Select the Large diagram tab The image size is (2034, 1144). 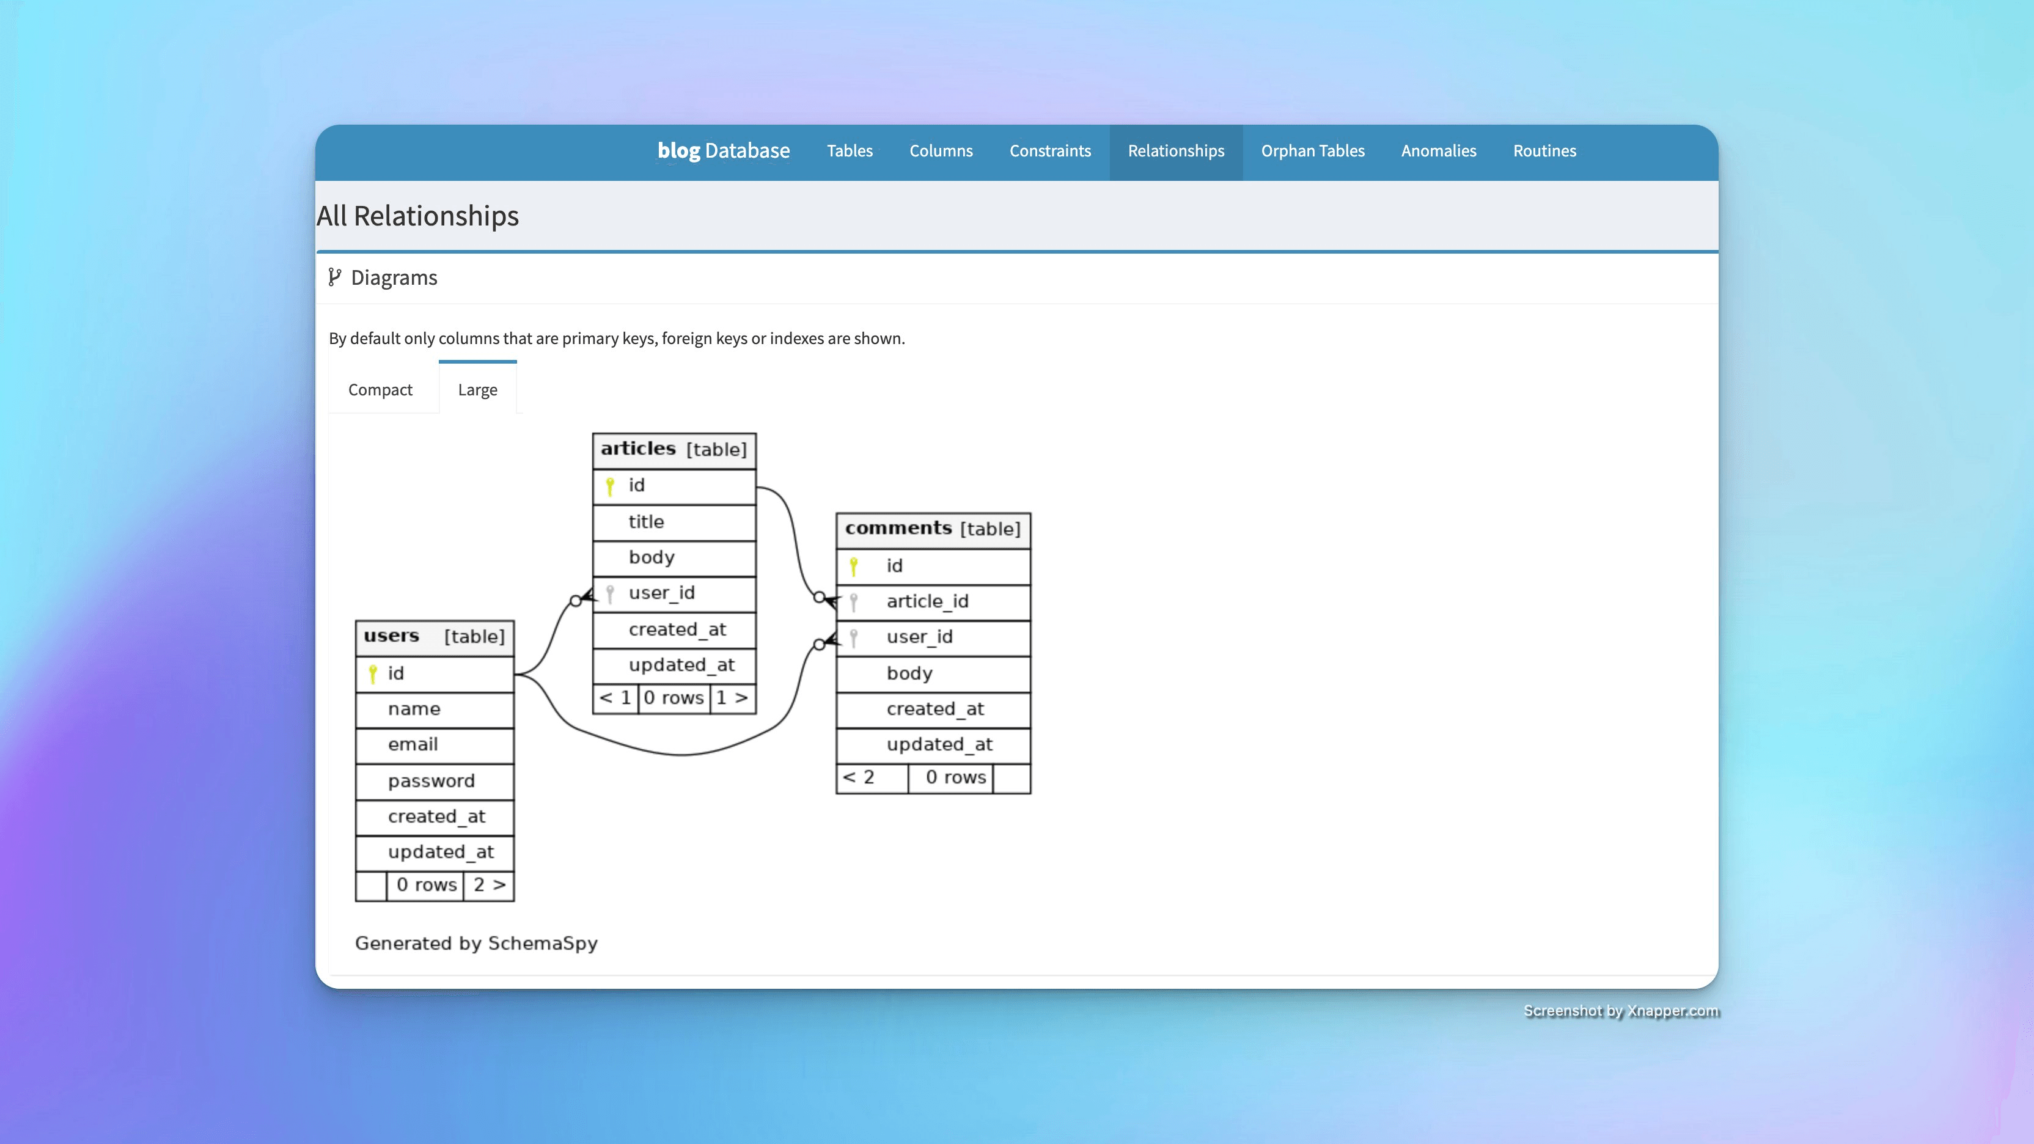pos(477,390)
